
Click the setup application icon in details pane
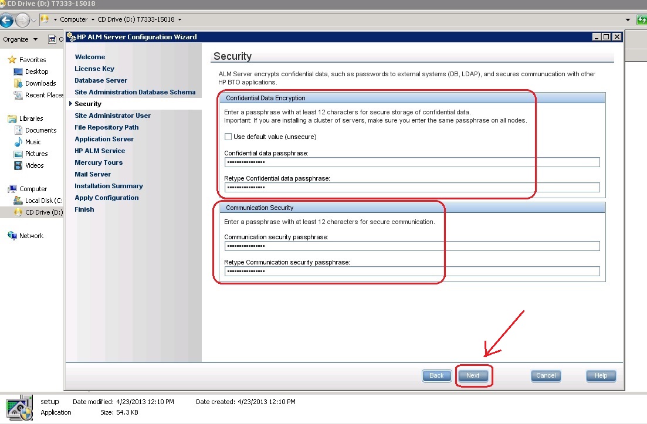[19, 408]
